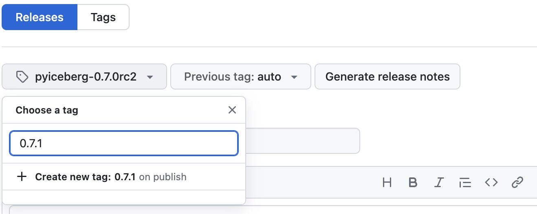Insert a heading with the H icon
The image size is (537, 214).
(387, 183)
